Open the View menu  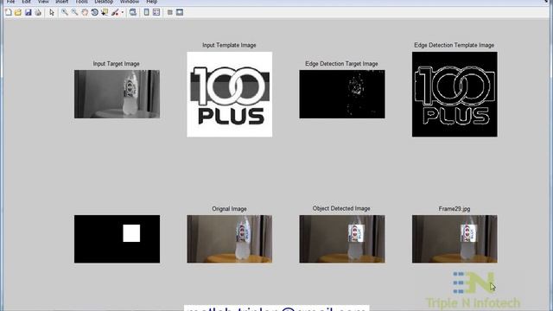43,2
